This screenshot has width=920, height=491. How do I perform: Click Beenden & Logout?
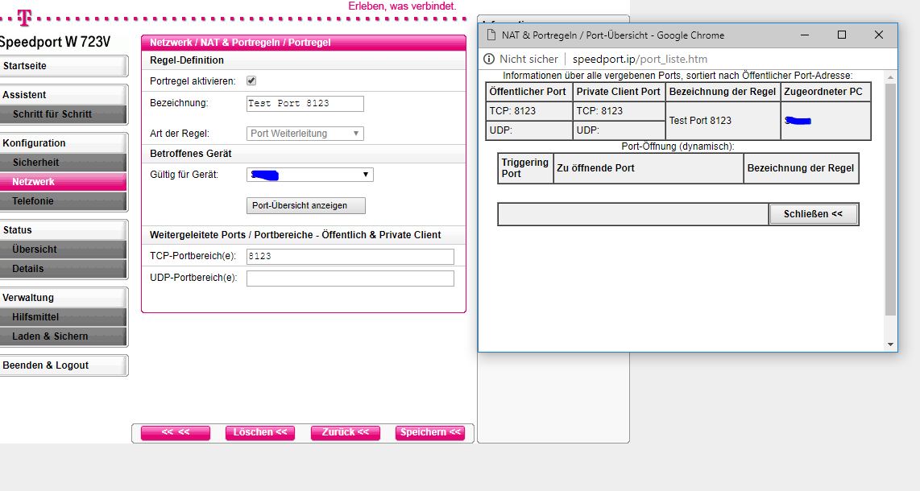tap(64, 365)
